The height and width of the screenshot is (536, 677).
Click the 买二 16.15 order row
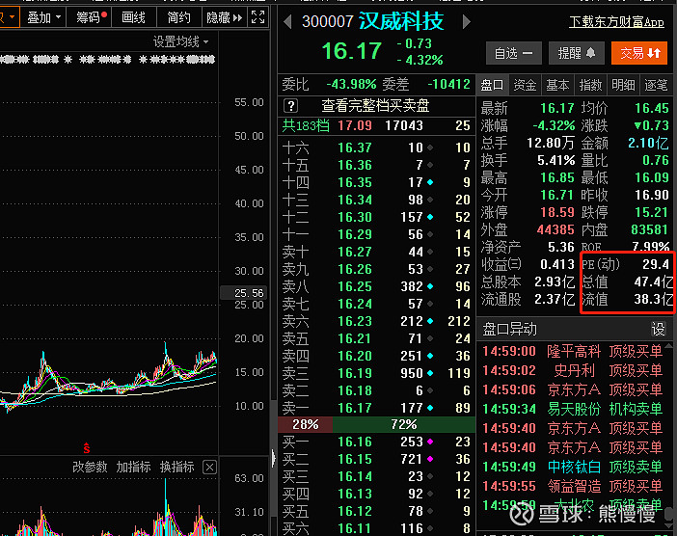pyautogui.click(x=376, y=459)
